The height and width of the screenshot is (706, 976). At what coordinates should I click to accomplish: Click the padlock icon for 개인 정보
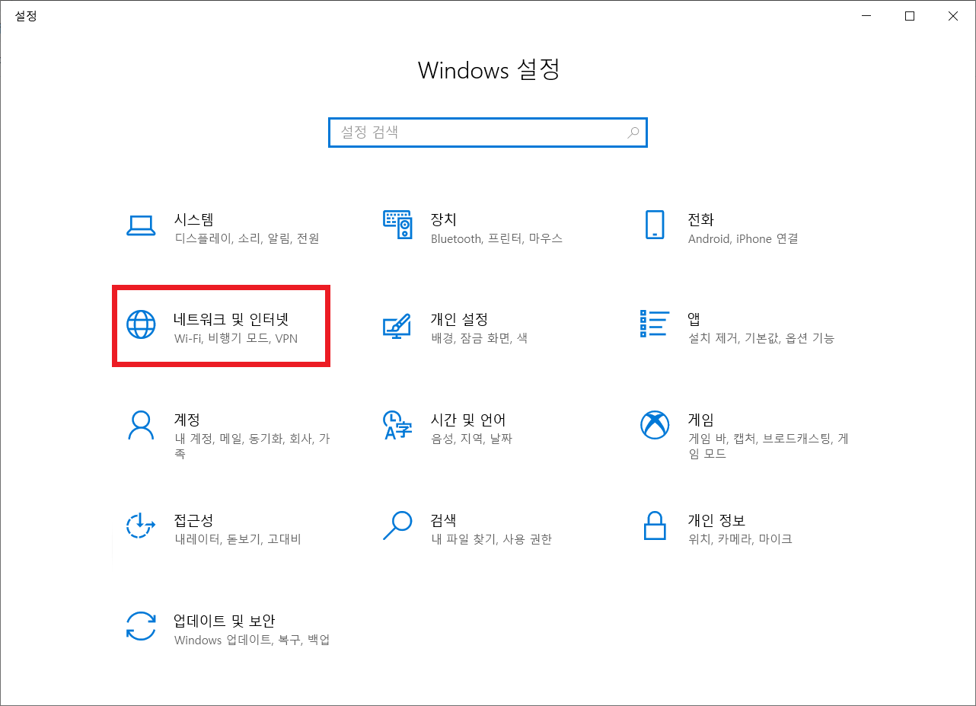(x=655, y=526)
